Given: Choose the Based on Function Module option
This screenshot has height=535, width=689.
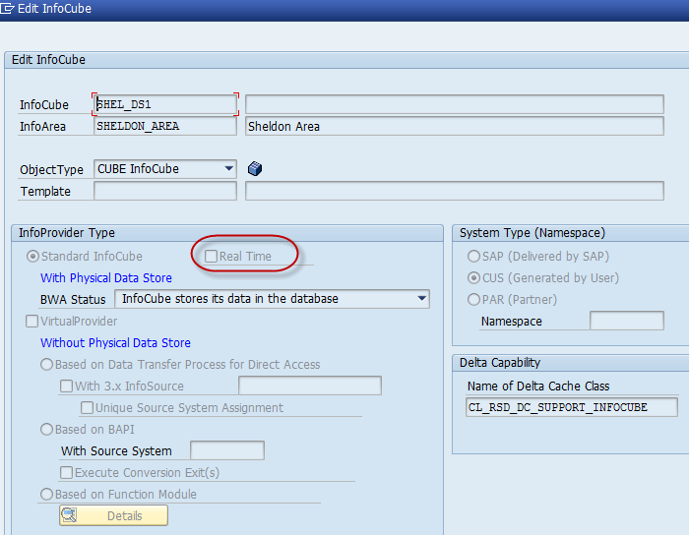Looking at the screenshot, I should (x=46, y=494).
